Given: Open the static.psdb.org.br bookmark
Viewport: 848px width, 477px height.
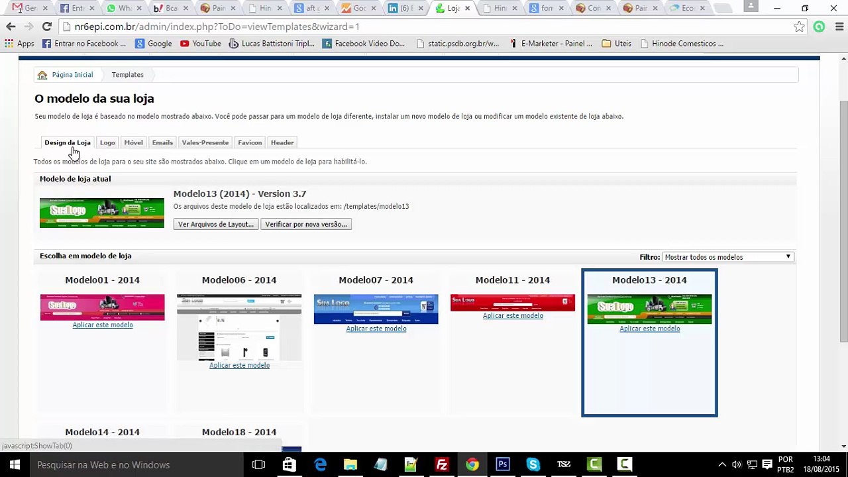Looking at the screenshot, I should 458,44.
